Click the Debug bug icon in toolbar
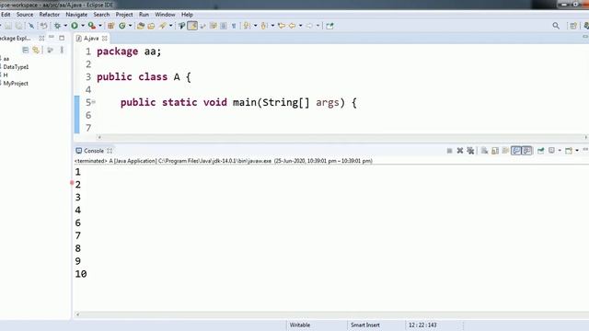The width and height of the screenshot is (589, 331). (57, 26)
